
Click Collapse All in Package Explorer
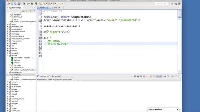[23, 11]
